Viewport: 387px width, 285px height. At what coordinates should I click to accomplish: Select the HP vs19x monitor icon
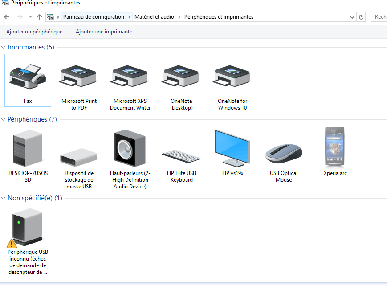(x=232, y=148)
